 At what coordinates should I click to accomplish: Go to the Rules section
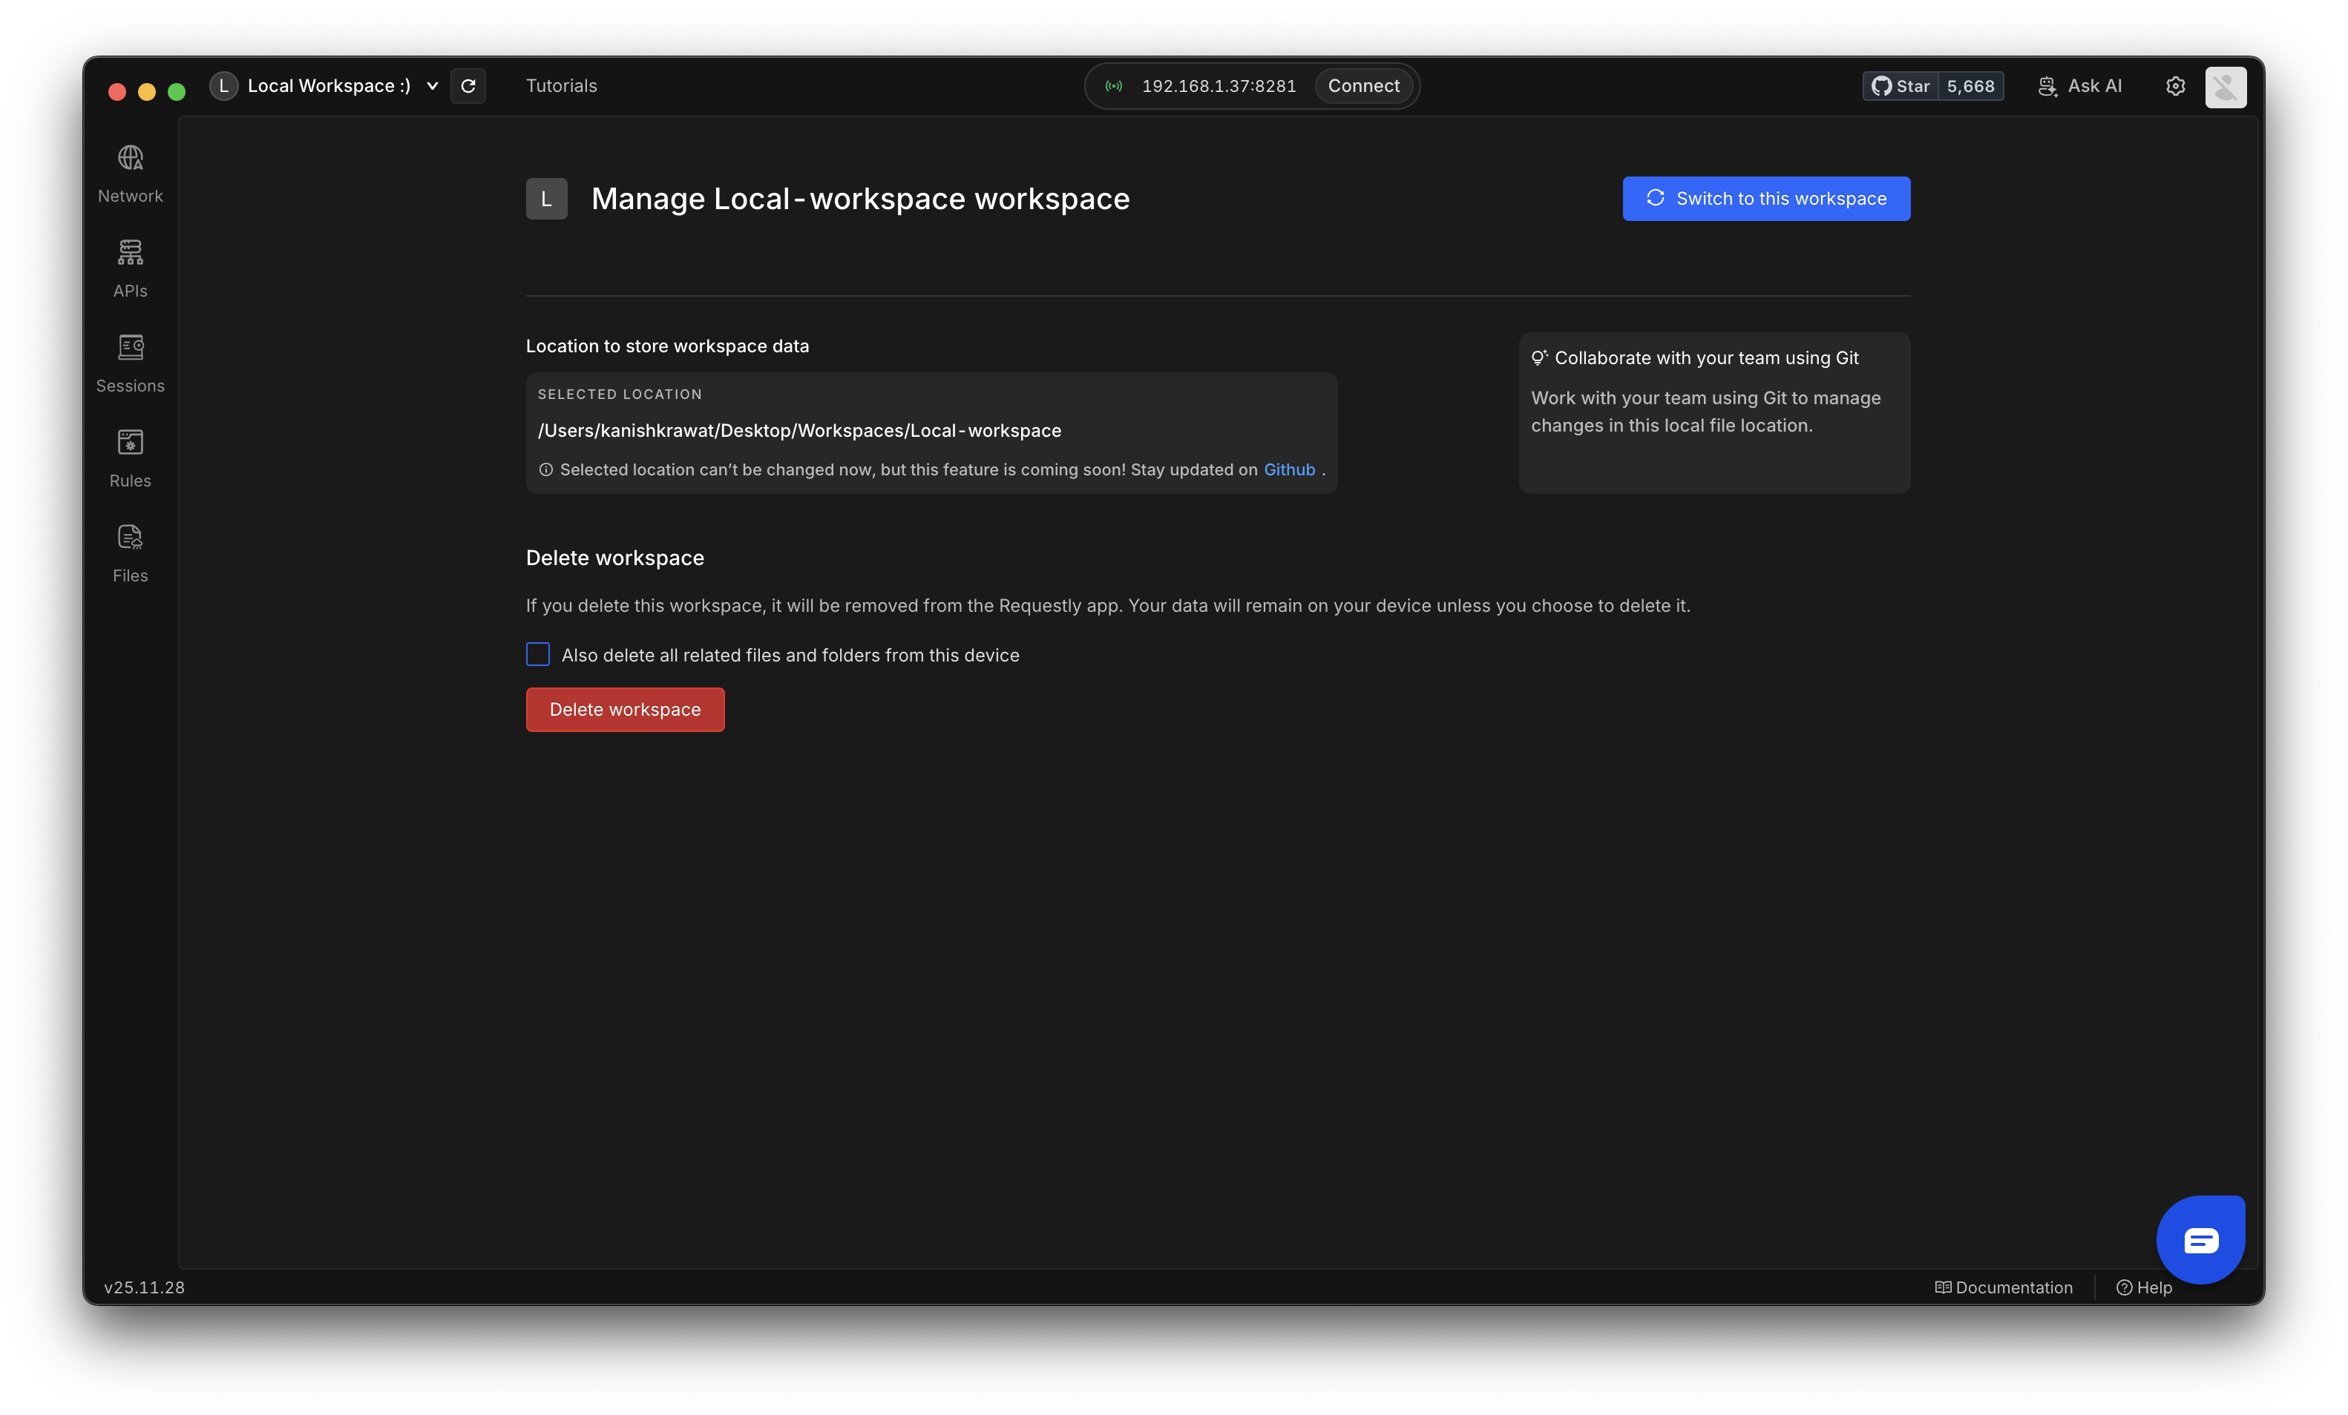tap(130, 459)
